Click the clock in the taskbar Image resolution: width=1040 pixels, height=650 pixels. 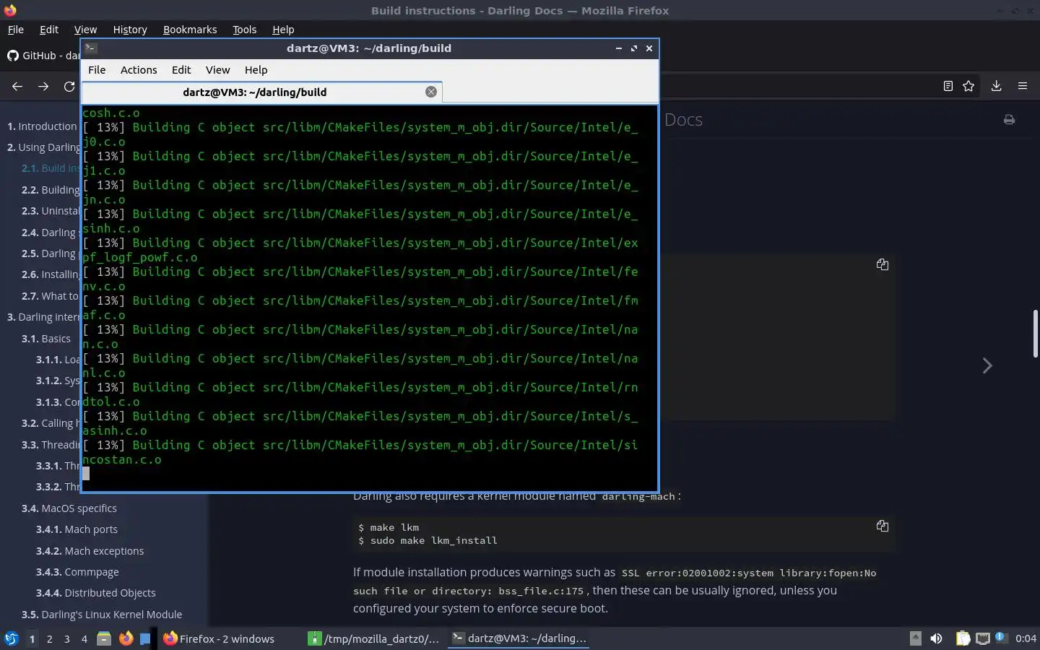click(1026, 638)
